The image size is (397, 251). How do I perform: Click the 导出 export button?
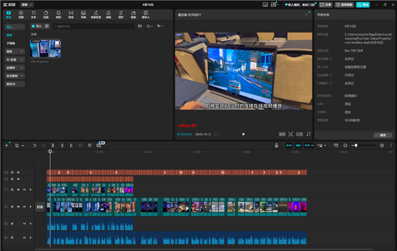point(363,5)
